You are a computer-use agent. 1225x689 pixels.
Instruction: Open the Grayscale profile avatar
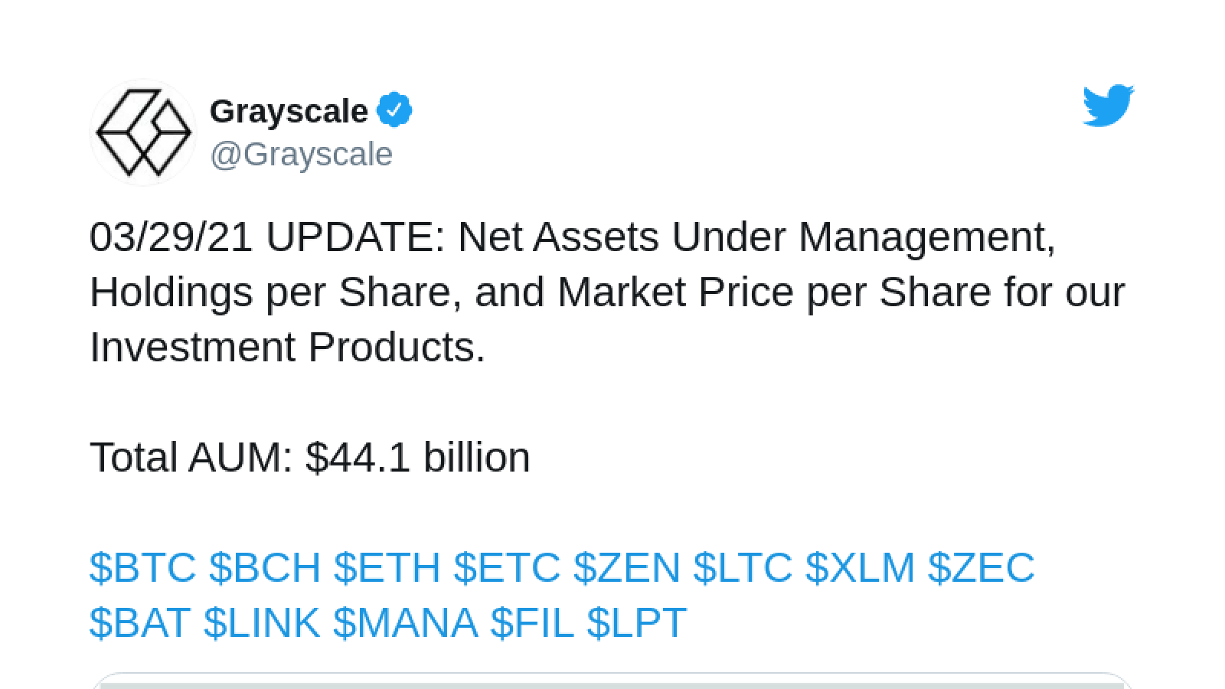pos(143,132)
